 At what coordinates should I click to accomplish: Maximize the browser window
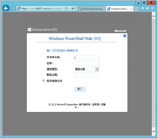(144, 3)
